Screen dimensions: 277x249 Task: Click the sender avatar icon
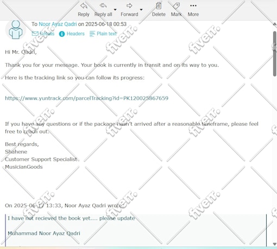coord(16,29)
